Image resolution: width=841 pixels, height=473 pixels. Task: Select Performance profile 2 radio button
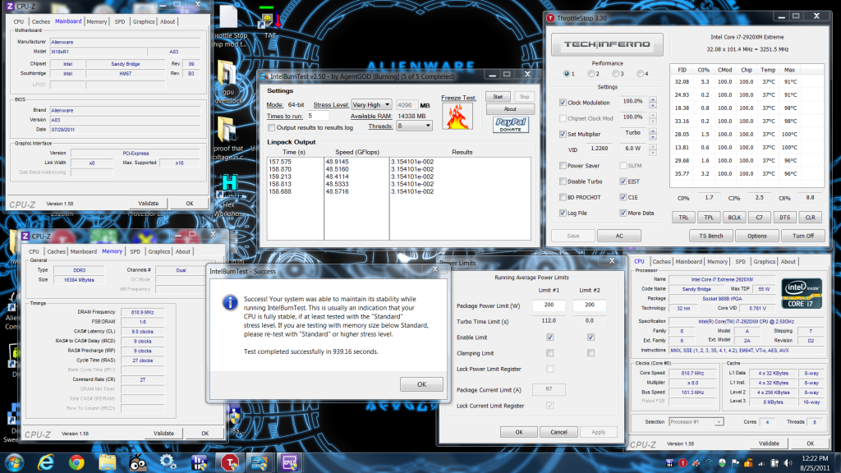click(591, 73)
